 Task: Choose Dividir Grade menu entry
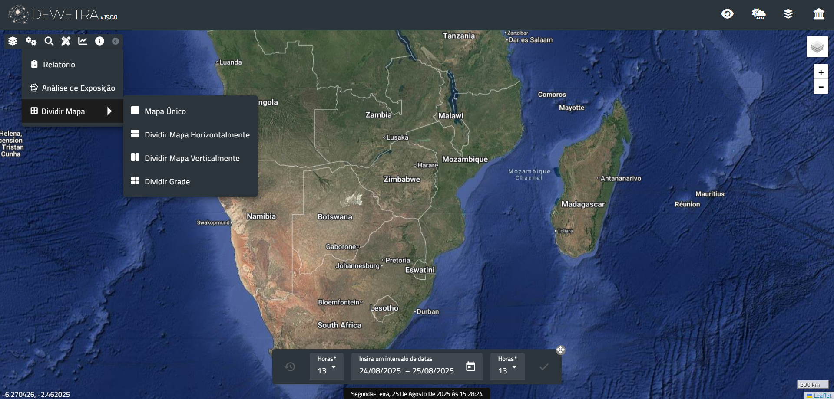click(x=167, y=182)
